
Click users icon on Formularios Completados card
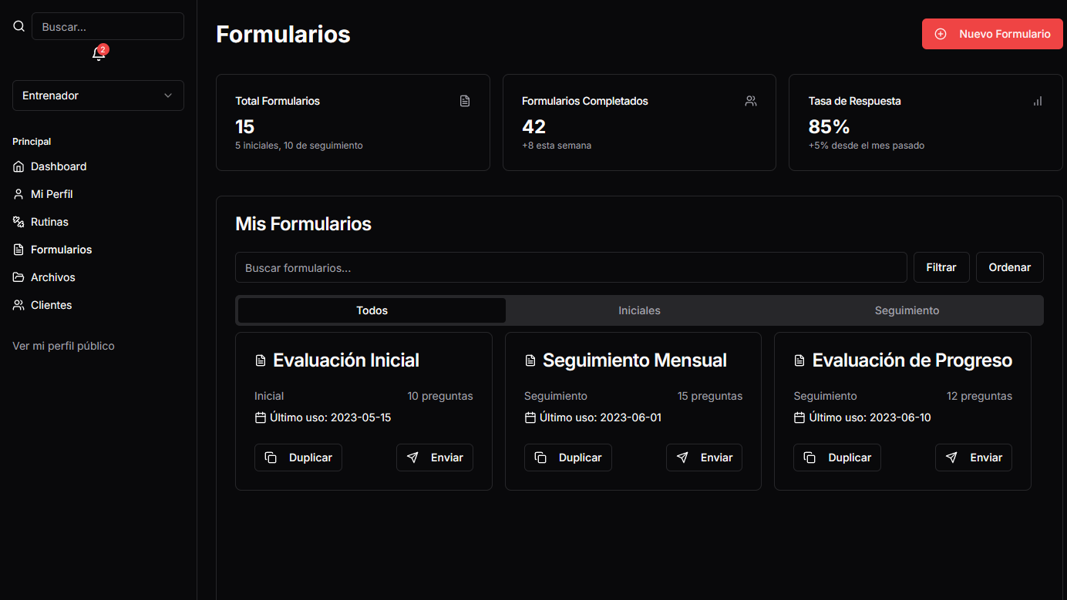tap(751, 101)
